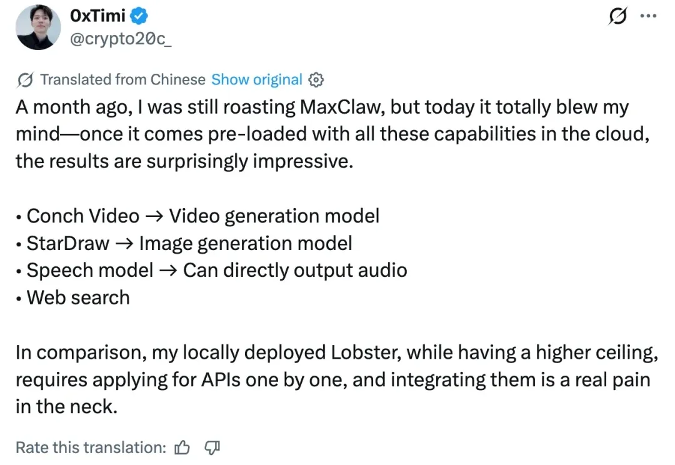Click the Grok icon beside Translated from Chinese
Image resolution: width=675 pixels, height=465 pixels.
tap(26, 80)
